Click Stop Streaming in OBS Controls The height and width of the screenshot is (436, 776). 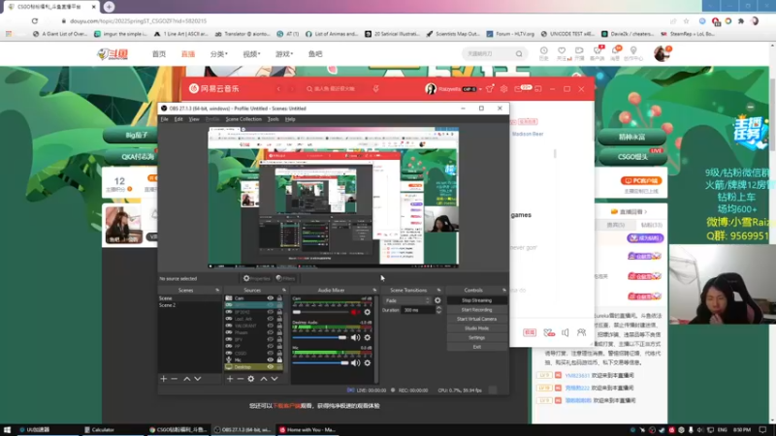[x=476, y=300]
